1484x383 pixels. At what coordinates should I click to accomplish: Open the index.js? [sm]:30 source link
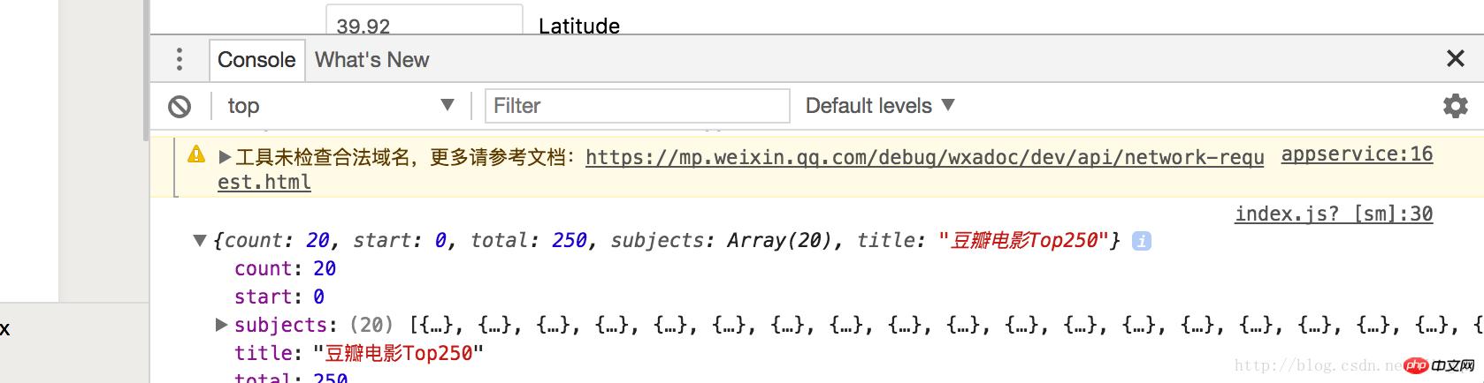coord(1334,214)
